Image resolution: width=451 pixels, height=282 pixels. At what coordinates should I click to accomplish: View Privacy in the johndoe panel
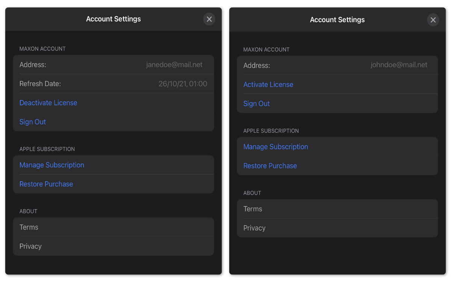(254, 228)
